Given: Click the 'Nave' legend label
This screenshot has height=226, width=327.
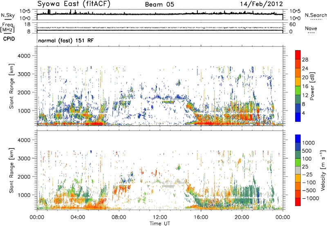Looking at the screenshot, I should point(311,29).
